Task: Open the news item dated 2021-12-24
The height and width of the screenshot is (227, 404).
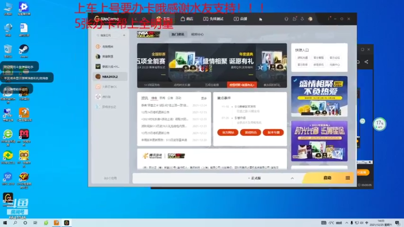Action: click(x=174, y=105)
